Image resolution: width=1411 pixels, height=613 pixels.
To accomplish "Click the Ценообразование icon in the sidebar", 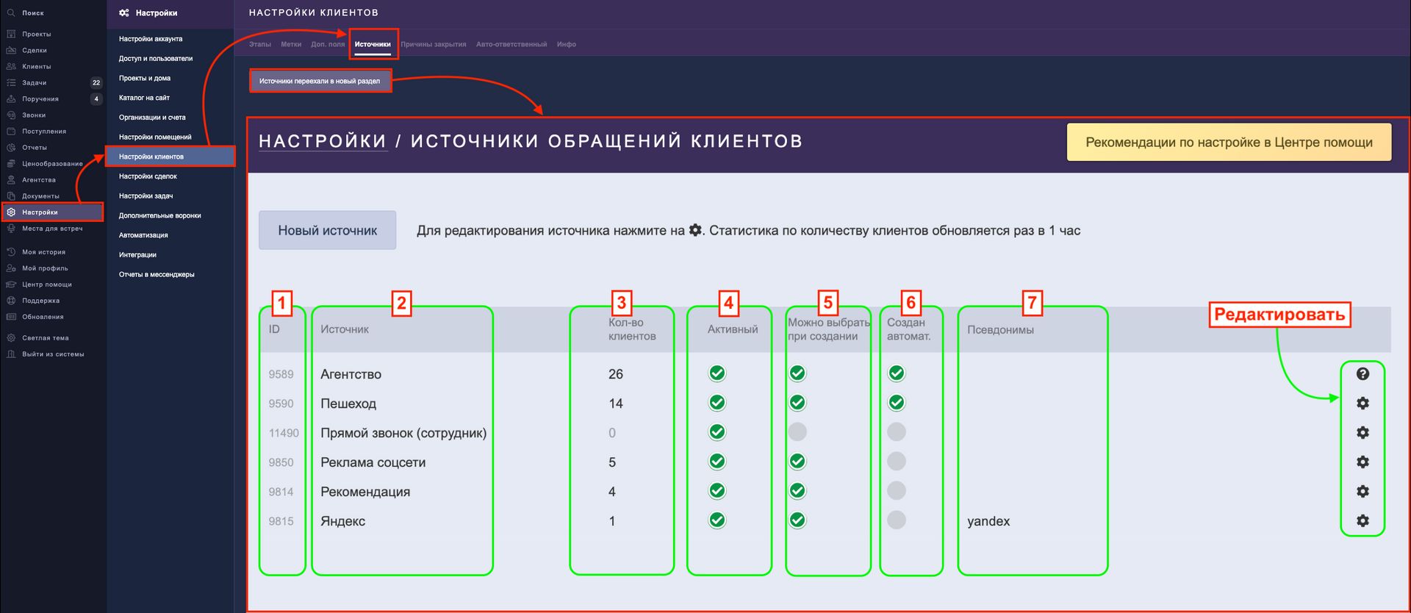I will pos(11,163).
